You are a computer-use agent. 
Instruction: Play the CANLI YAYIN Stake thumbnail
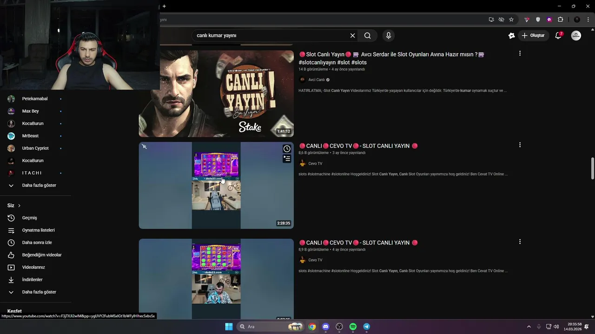[216, 93]
